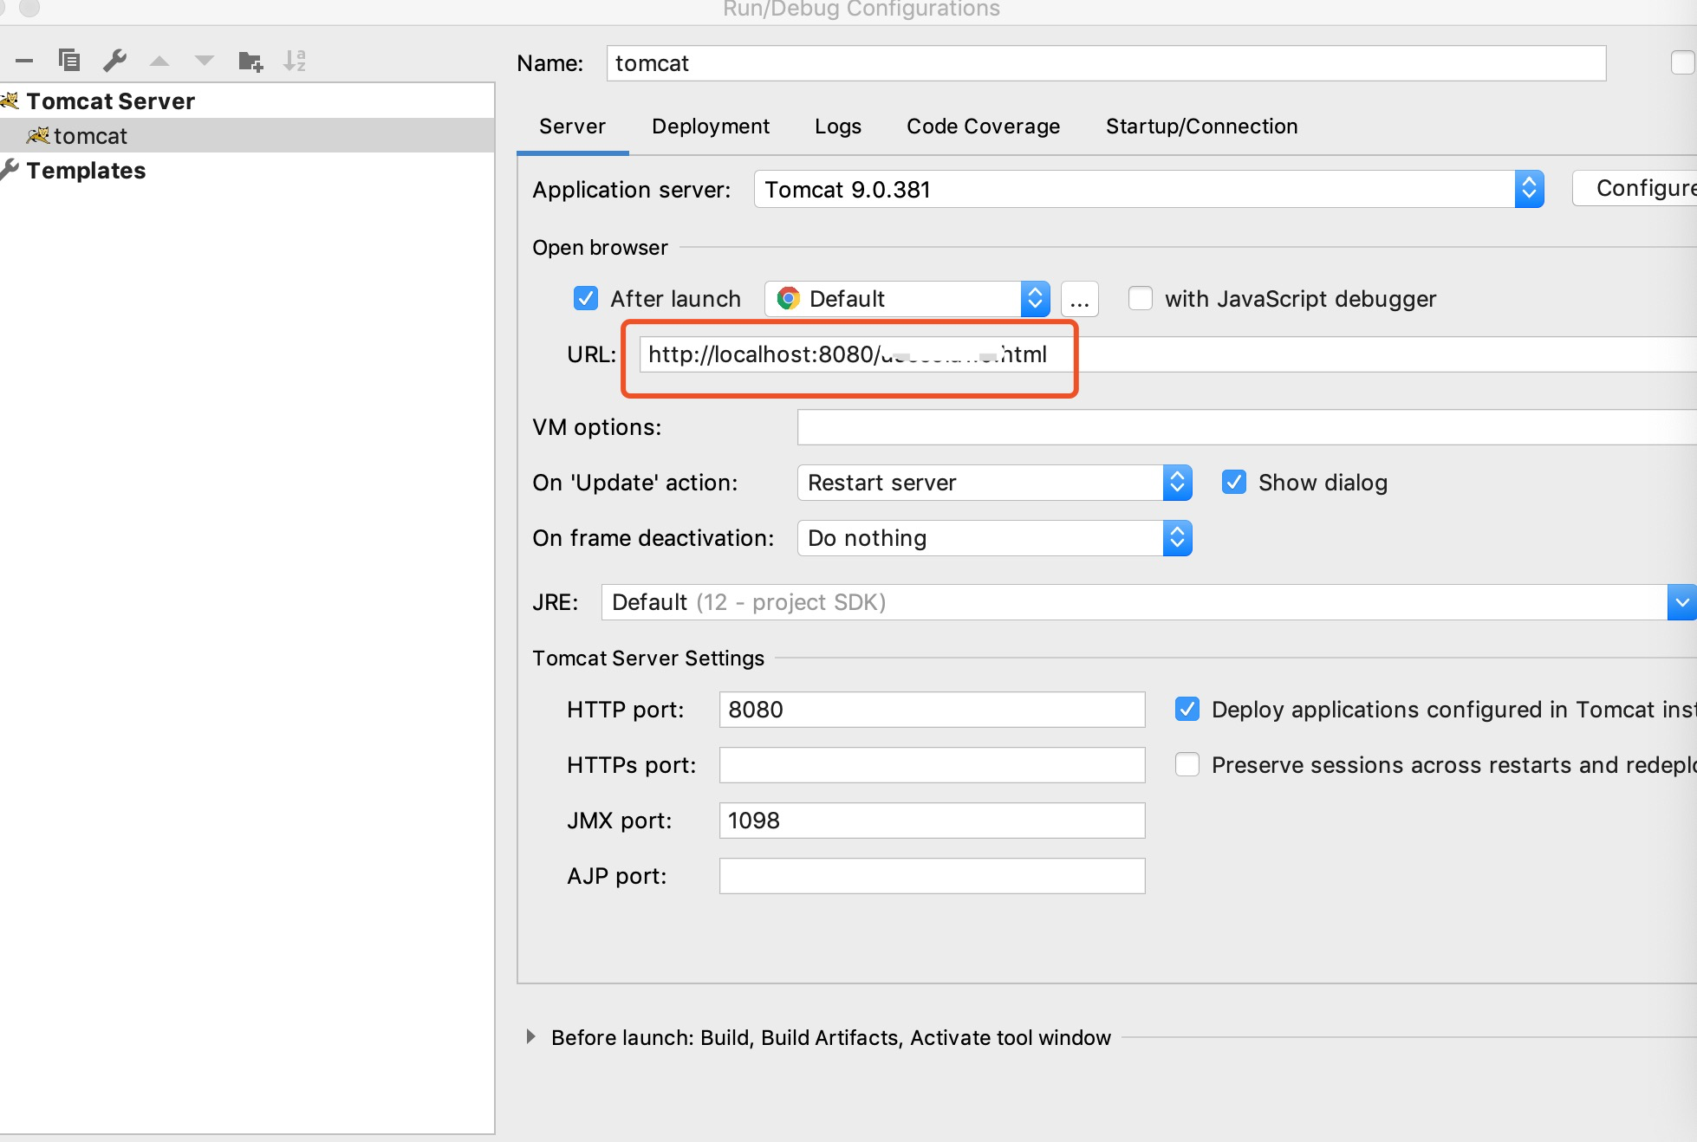This screenshot has width=1697, height=1142.
Task: Open the Startup/Connection tab
Action: tap(1201, 127)
